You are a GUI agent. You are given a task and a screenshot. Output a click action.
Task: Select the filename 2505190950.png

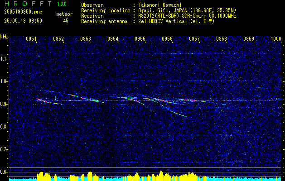point(23,12)
